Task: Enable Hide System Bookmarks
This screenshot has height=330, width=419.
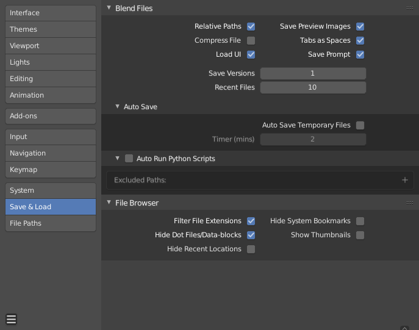Action: click(x=360, y=221)
